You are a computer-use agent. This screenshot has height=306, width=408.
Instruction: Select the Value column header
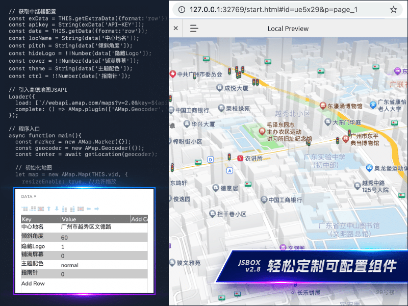(x=95, y=219)
